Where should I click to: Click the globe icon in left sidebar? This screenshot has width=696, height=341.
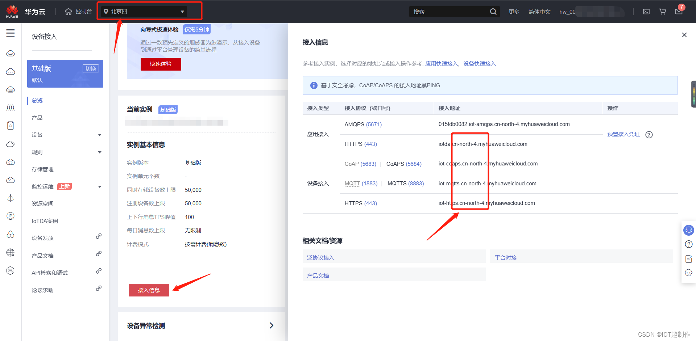tap(11, 252)
